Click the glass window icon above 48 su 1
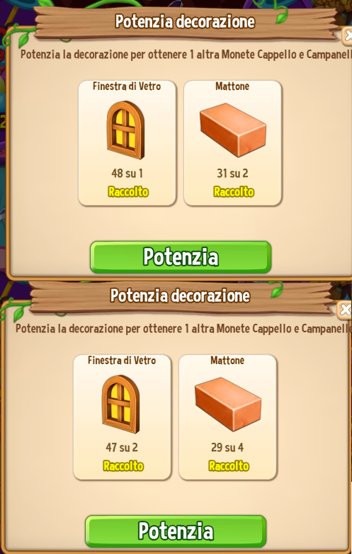 (125, 130)
